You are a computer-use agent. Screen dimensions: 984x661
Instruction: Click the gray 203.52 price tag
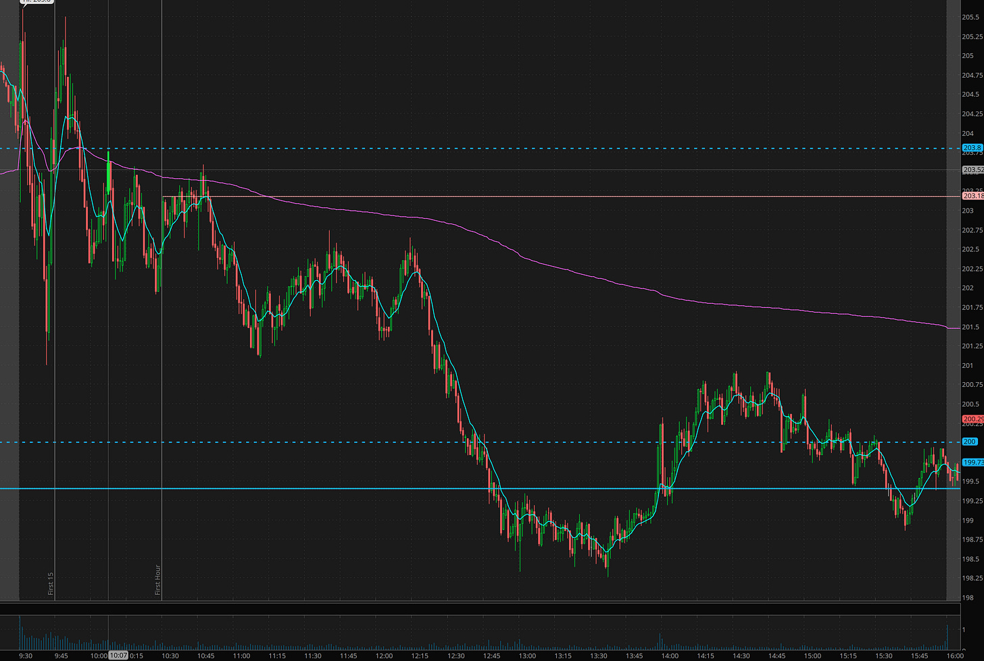pyautogui.click(x=973, y=169)
